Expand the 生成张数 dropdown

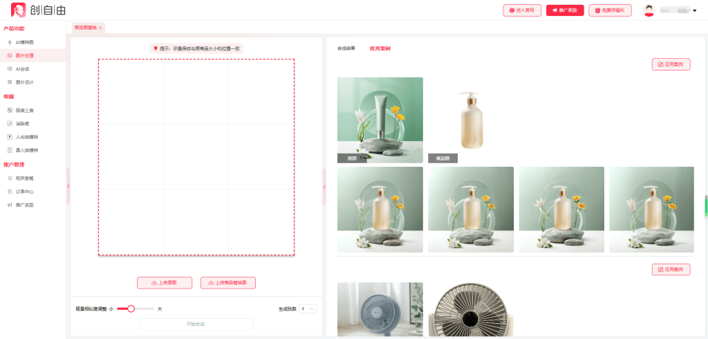coord(308,309)
